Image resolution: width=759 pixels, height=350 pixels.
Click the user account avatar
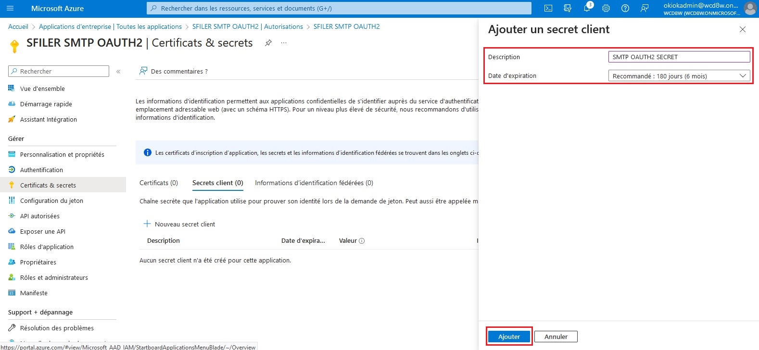pos(750,8)
